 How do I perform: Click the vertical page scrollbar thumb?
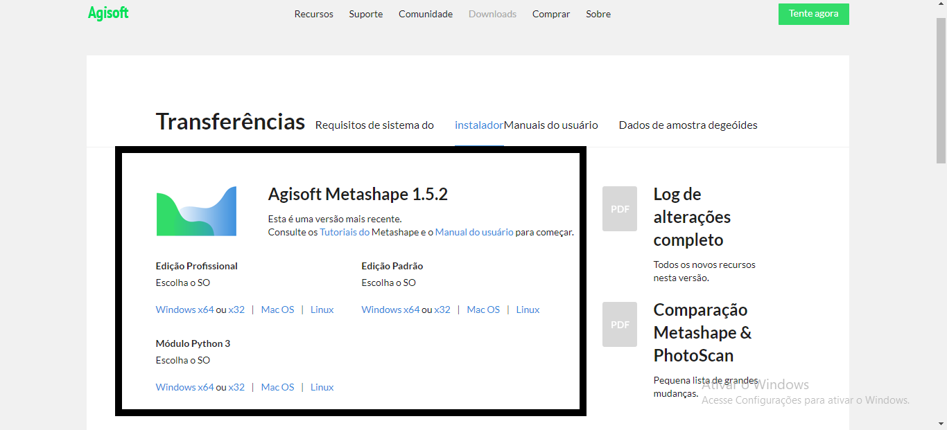941,90
